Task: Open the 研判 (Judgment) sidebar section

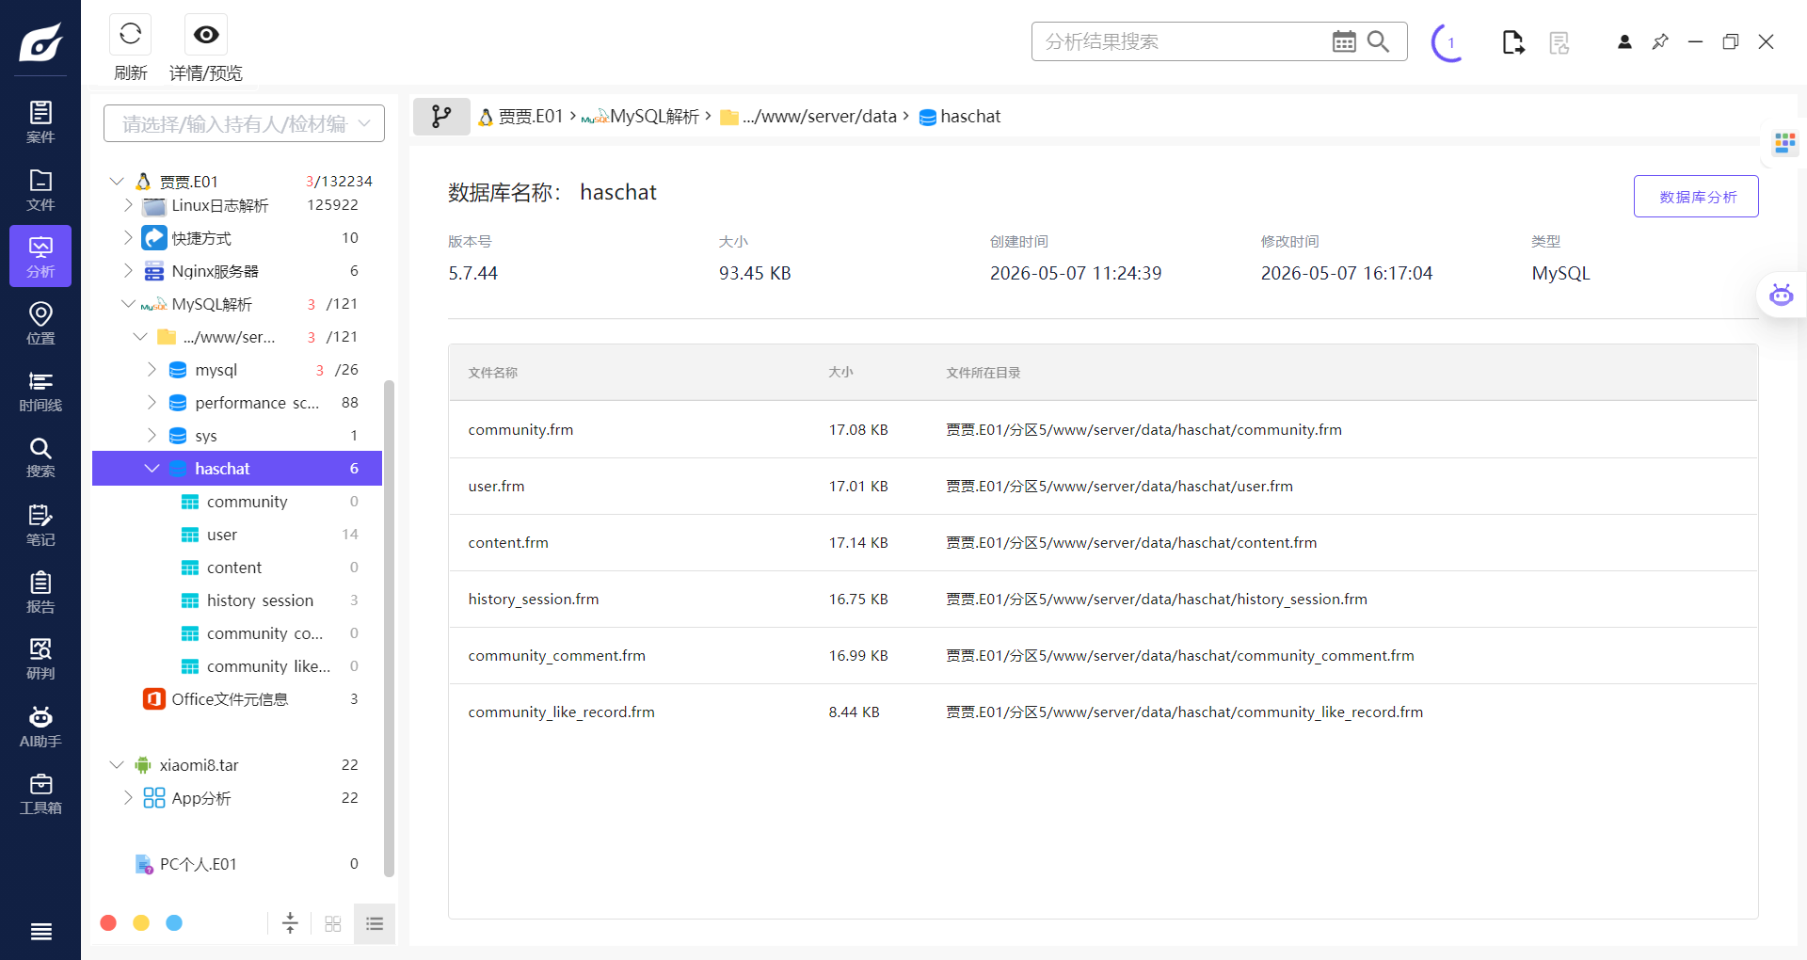Action: click(x=40, y=659)
